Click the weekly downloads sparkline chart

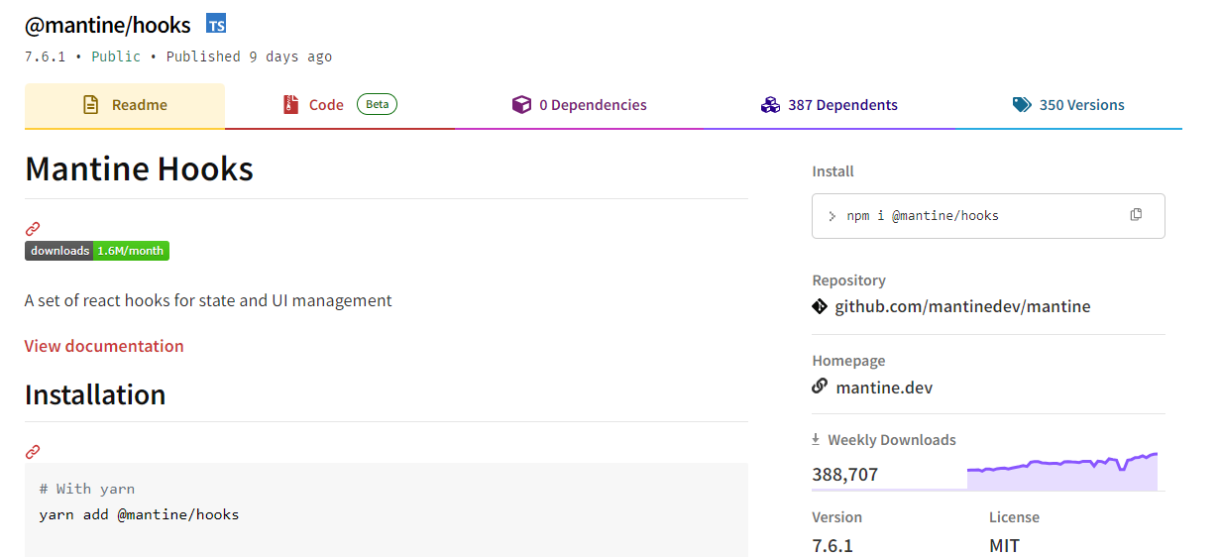1062,471
